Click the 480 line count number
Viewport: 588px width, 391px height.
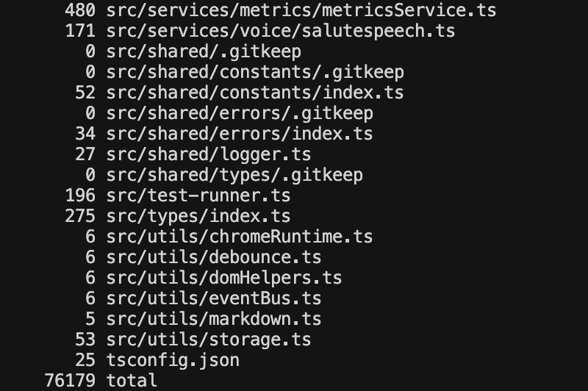point(80,10)
